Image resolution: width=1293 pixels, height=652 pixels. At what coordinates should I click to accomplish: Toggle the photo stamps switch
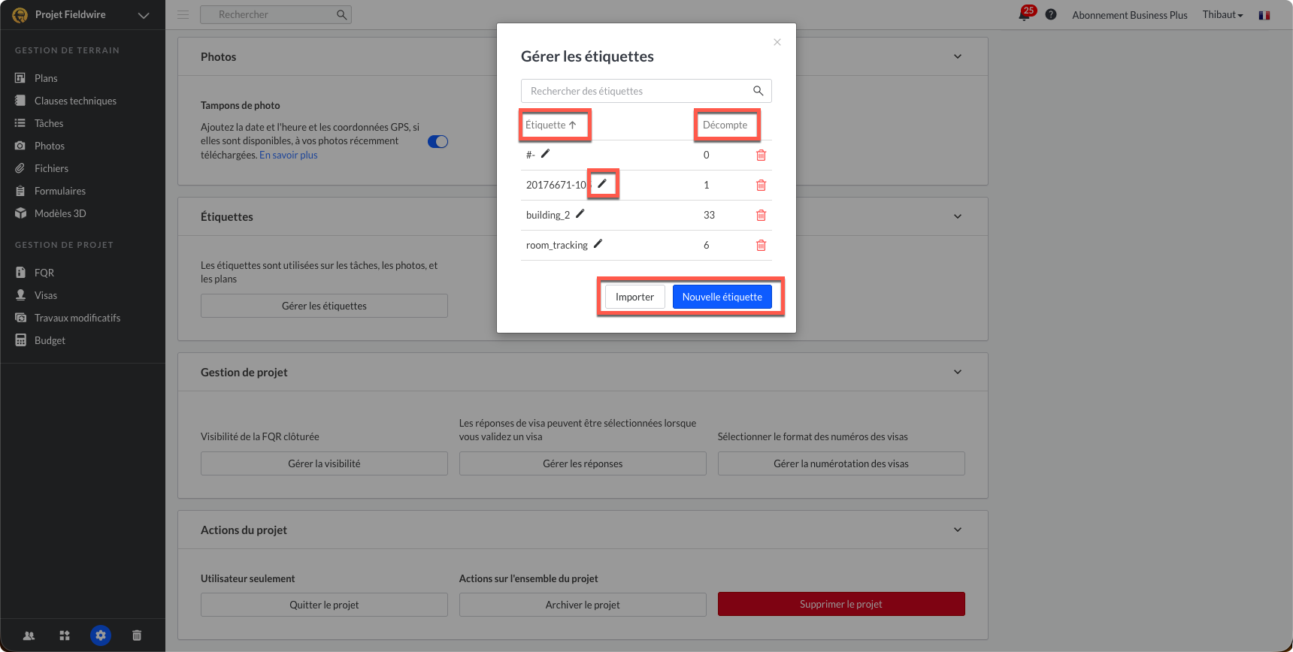click(438, 141)
